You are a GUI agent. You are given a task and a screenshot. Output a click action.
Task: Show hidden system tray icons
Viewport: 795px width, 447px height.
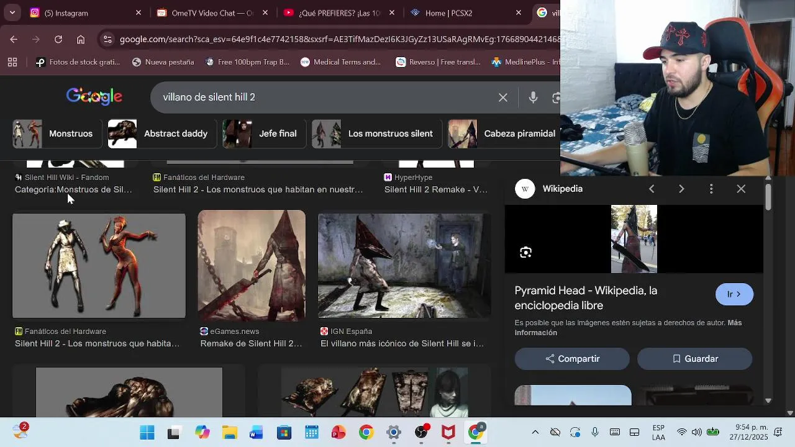(535, 432)
